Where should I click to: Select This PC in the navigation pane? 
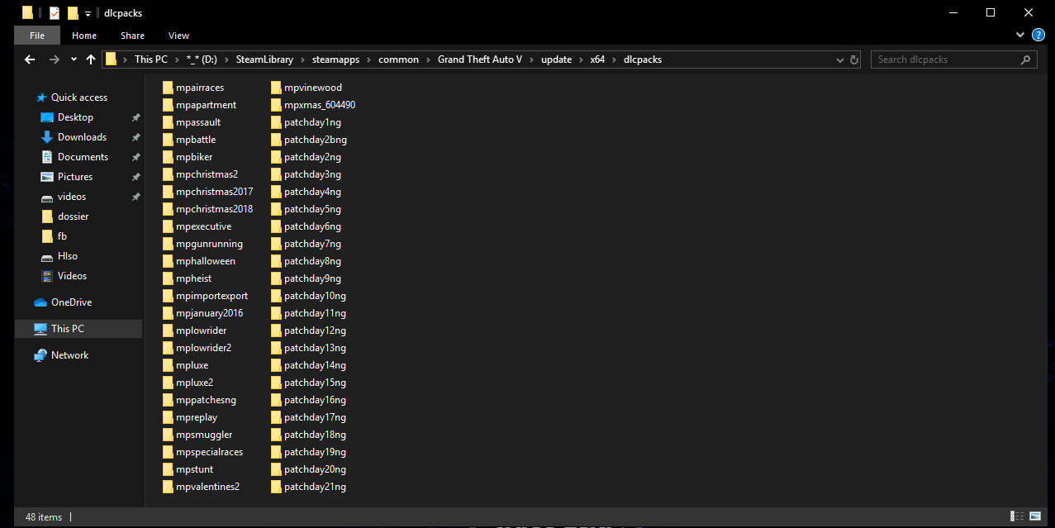click(78, 329)
